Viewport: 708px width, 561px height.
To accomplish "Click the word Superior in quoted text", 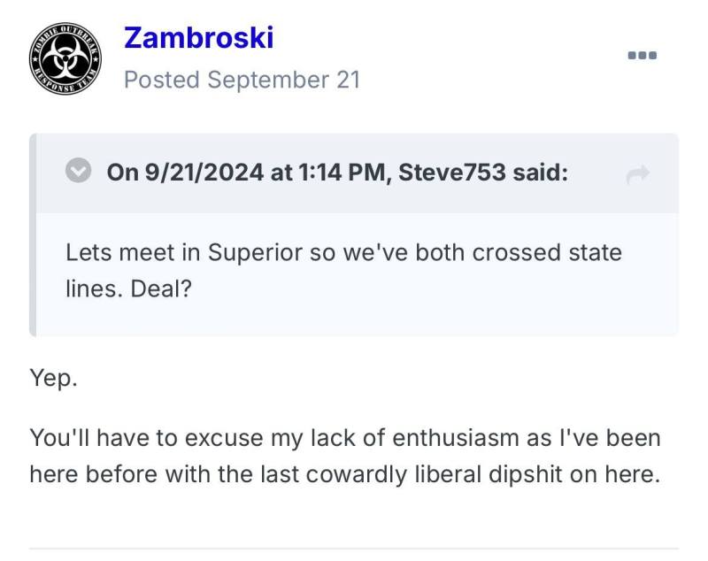I will click(255, 253).
